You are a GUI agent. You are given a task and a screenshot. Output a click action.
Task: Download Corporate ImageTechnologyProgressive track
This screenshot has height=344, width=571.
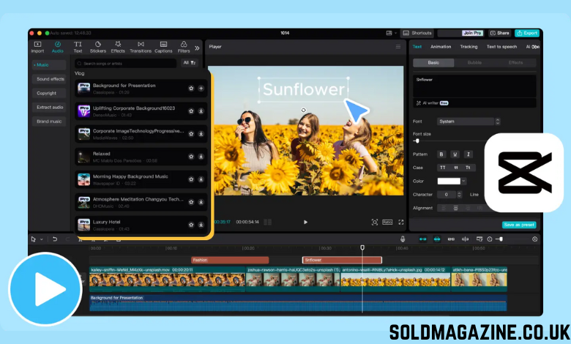click(201, 134)
